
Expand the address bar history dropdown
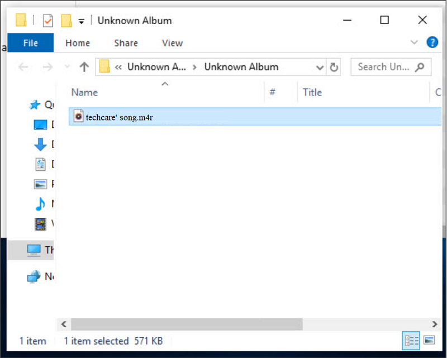320,67
